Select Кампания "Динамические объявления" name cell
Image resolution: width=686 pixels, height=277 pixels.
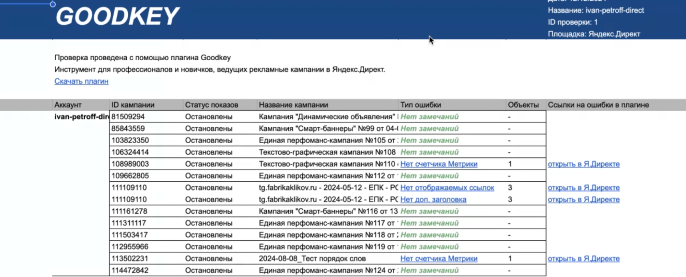(328, 117)
